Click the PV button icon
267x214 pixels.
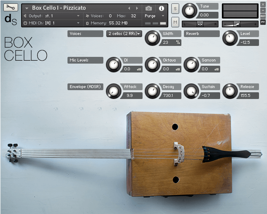[x=263, y=22]
